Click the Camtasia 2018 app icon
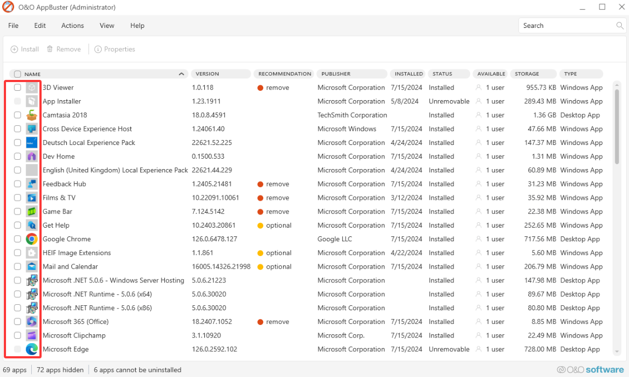This screenshot has height=377, width=629. coord(32,115)
